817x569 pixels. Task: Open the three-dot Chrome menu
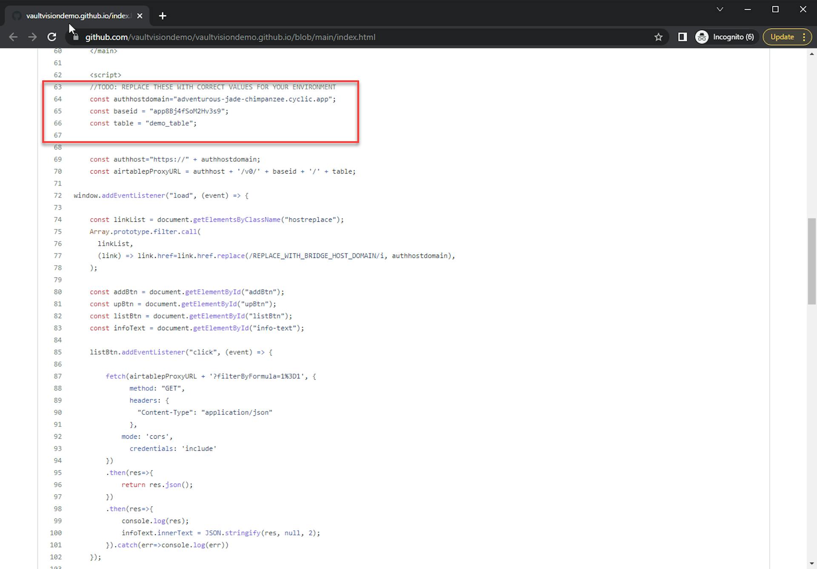804,37
